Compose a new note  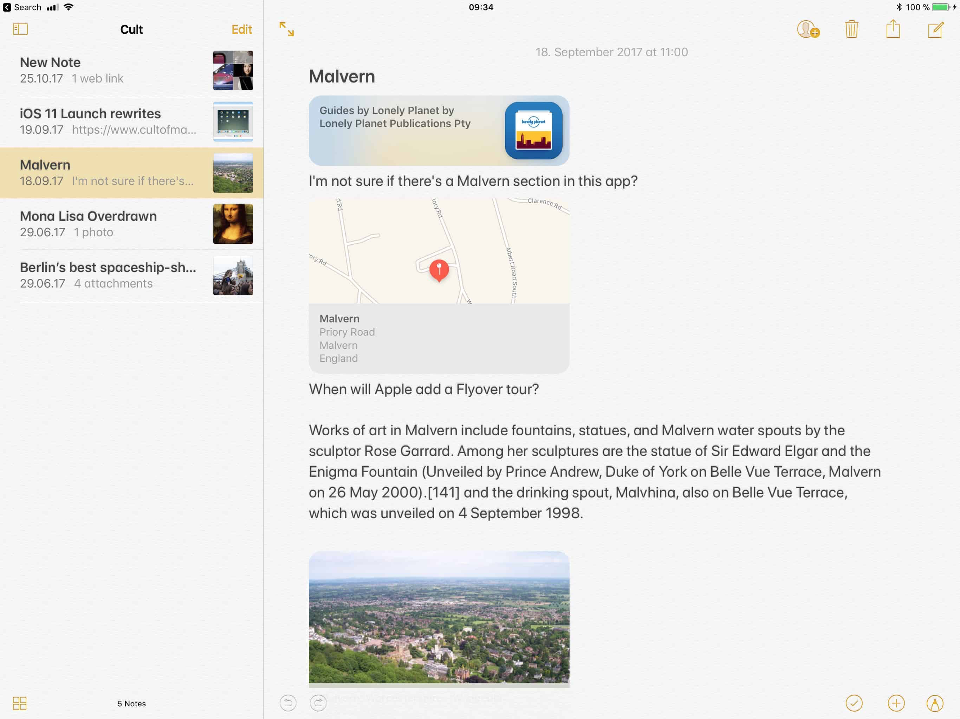pos(935,29)
